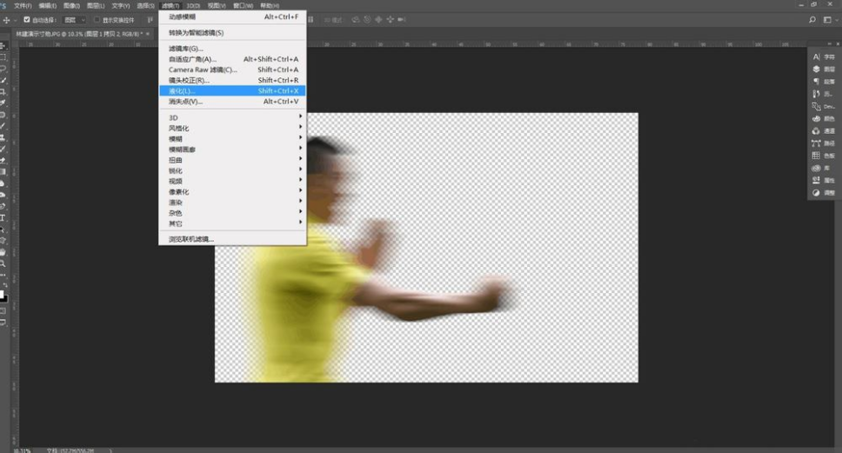Open the Paths (路径) panel icon
Image resolution: width=842 pixels, height=453 pixels.
816,143
